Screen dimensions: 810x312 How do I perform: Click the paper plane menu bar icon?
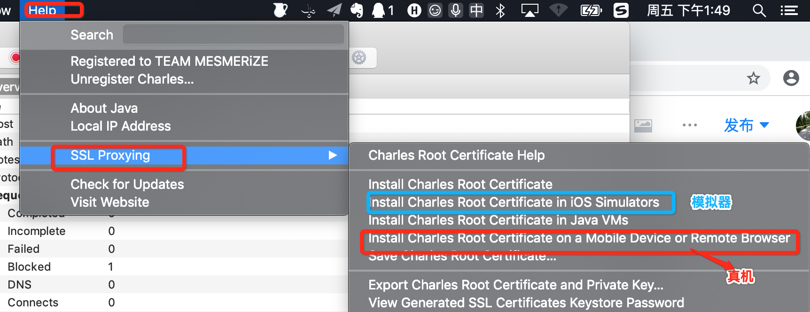click(x=334, y=10)
